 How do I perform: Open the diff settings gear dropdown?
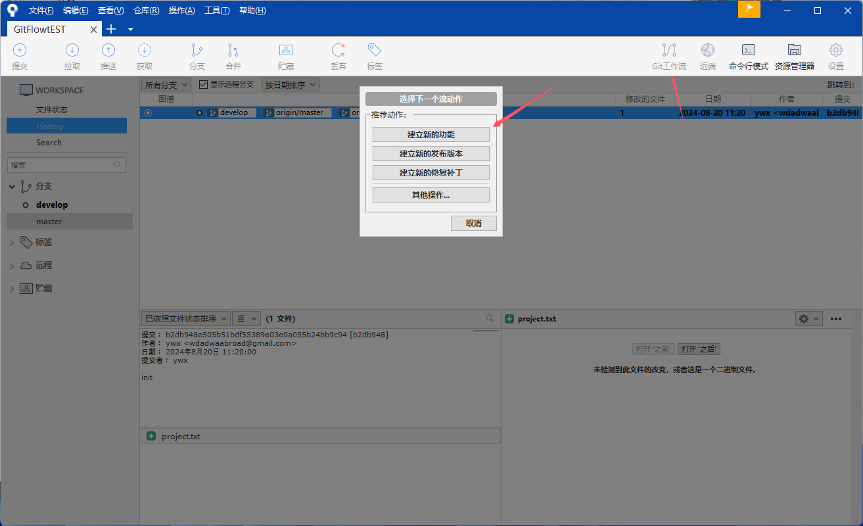point(809,318)
